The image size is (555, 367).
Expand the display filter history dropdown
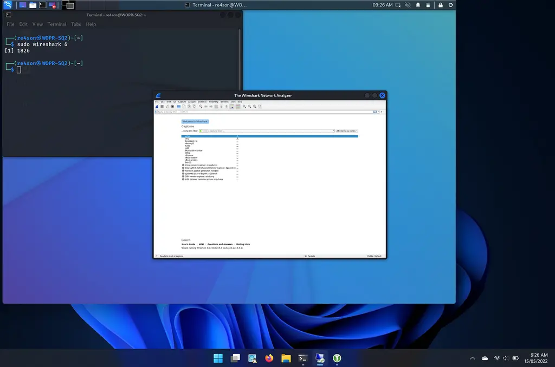tap(378, 112)
